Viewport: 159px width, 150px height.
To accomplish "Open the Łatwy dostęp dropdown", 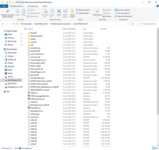I will click(83, 13).
